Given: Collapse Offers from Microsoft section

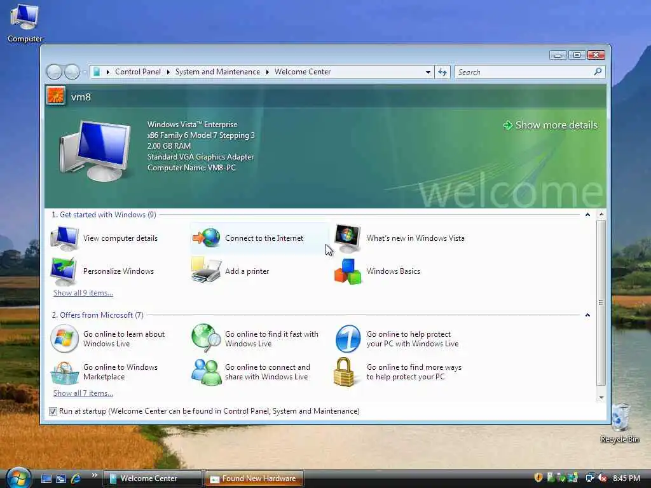Looking at the screenshot, I should (587, 315).
